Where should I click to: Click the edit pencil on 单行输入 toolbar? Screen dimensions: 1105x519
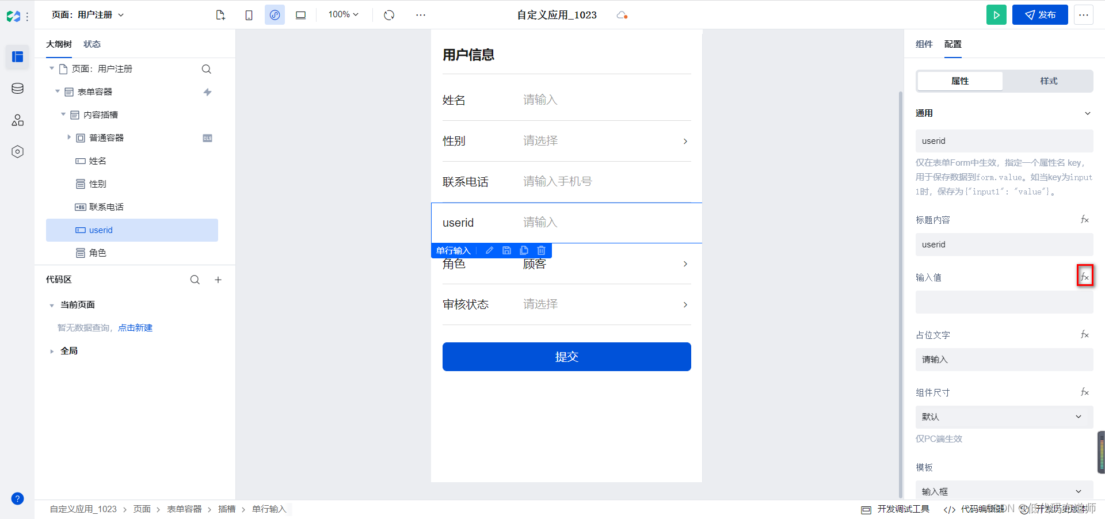(489, 250)
